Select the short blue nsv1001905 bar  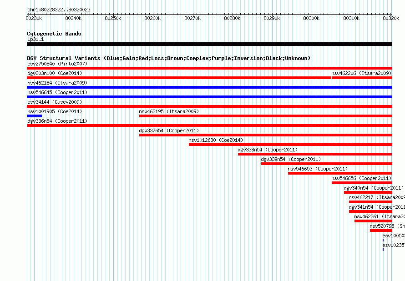pos(34,116)
